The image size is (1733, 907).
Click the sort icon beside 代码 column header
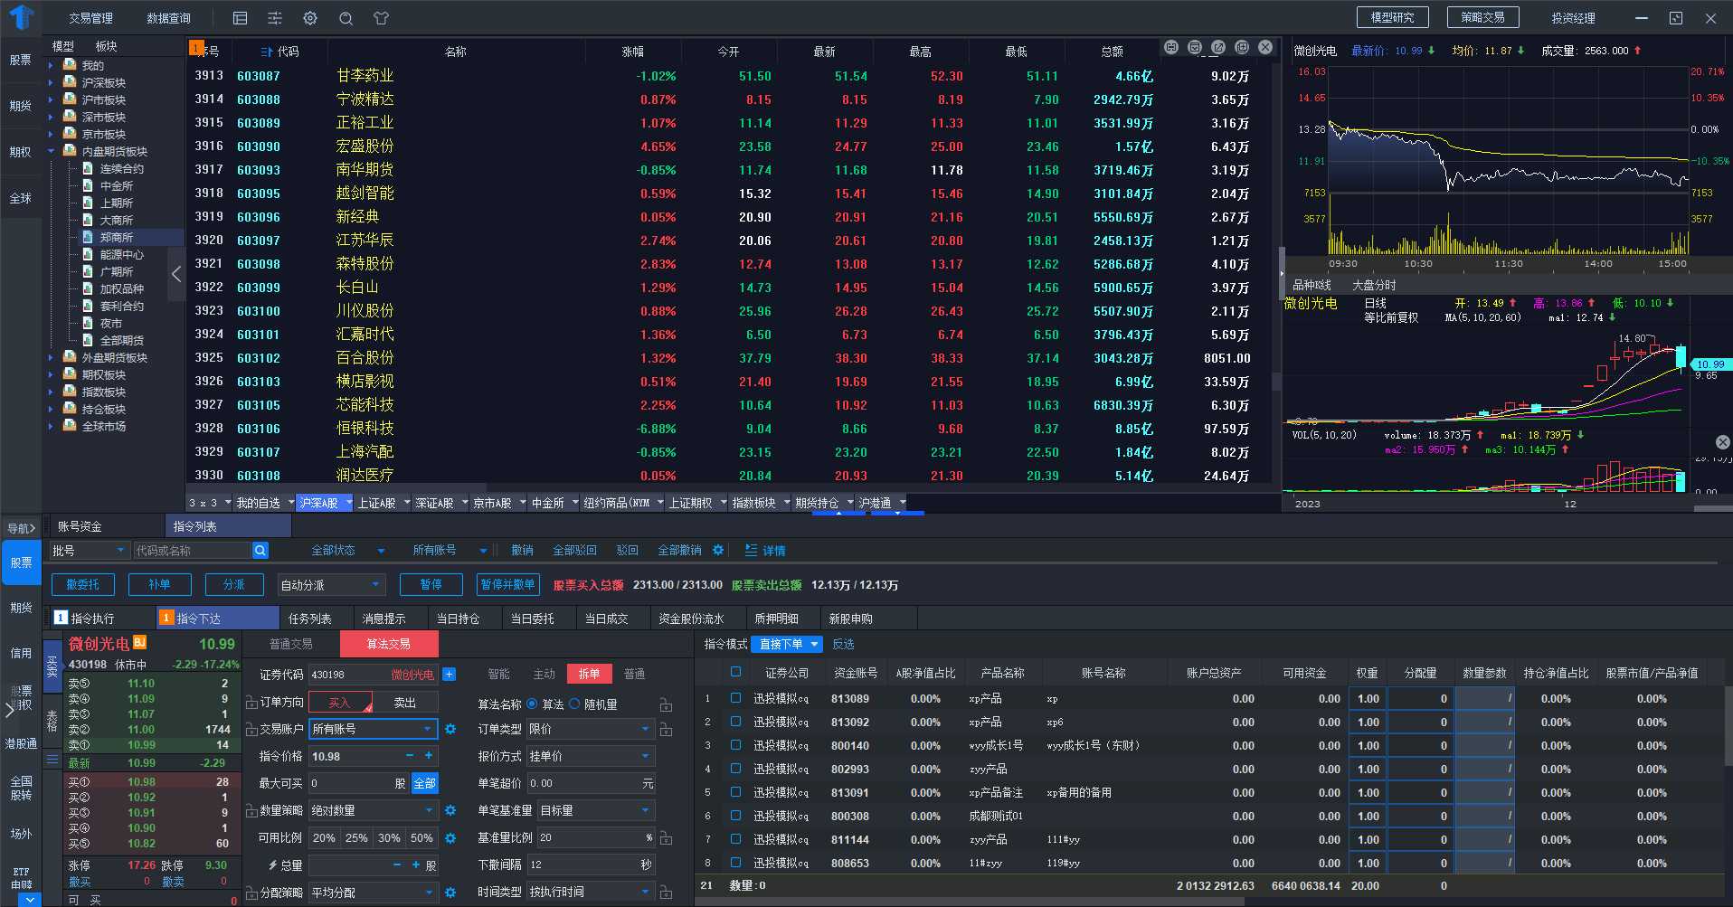pos(266,52)
